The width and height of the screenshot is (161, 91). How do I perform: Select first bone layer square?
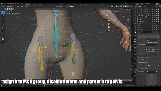(140, 36)
